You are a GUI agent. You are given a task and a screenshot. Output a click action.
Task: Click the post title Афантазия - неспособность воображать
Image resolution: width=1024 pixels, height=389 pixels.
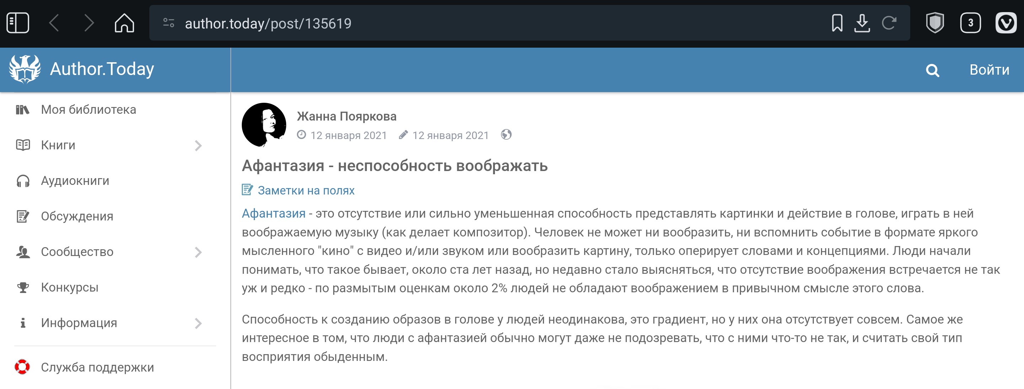pyautogui.click(x=394, y=166)
